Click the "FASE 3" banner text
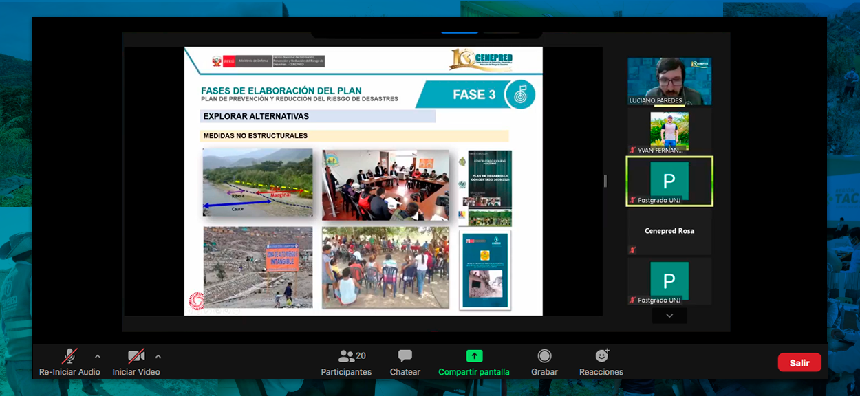The image size is (860, 396). pos(474,95)
